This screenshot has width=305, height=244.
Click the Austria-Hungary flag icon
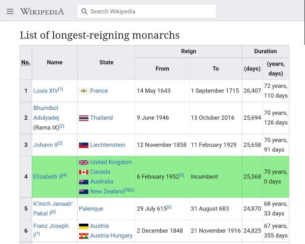[x=83, y=236]
